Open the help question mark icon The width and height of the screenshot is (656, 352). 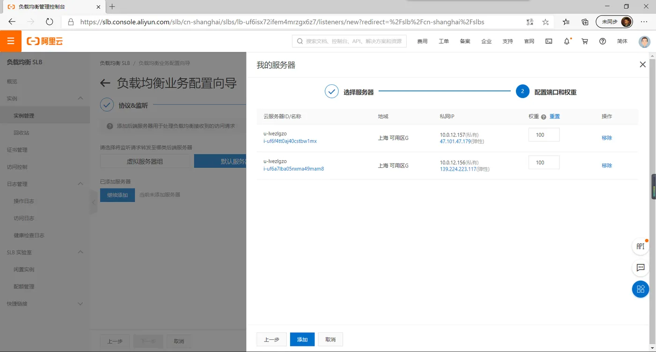(603, 41)
